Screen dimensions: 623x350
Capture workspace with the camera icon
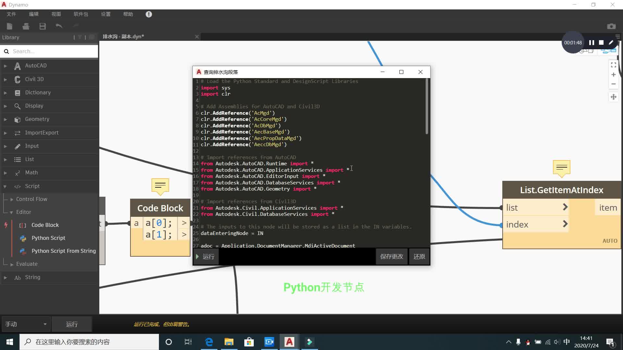click(611, 26)
